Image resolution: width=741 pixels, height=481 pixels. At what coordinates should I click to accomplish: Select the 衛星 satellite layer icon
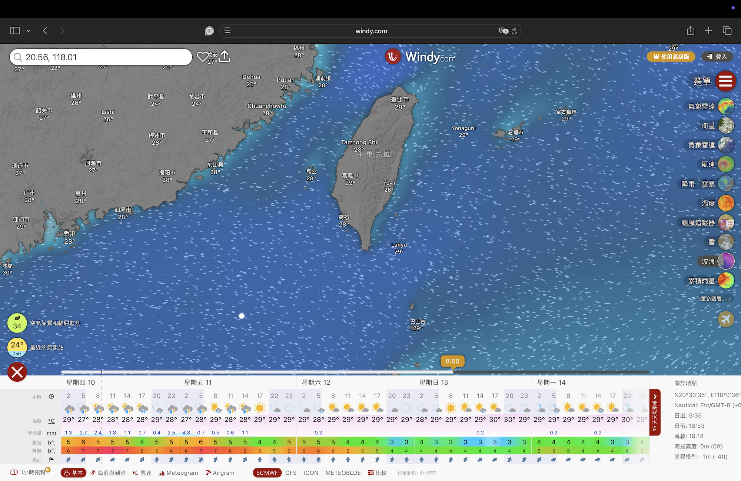tap(725, 126)
